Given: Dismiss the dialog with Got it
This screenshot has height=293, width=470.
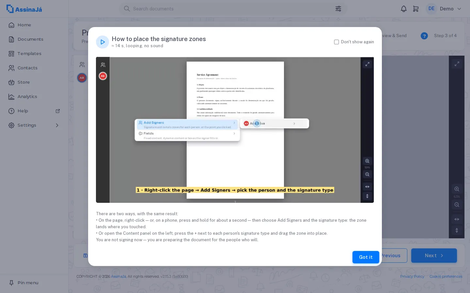Looking at the screenshot, I should click(x=366, y=257).
